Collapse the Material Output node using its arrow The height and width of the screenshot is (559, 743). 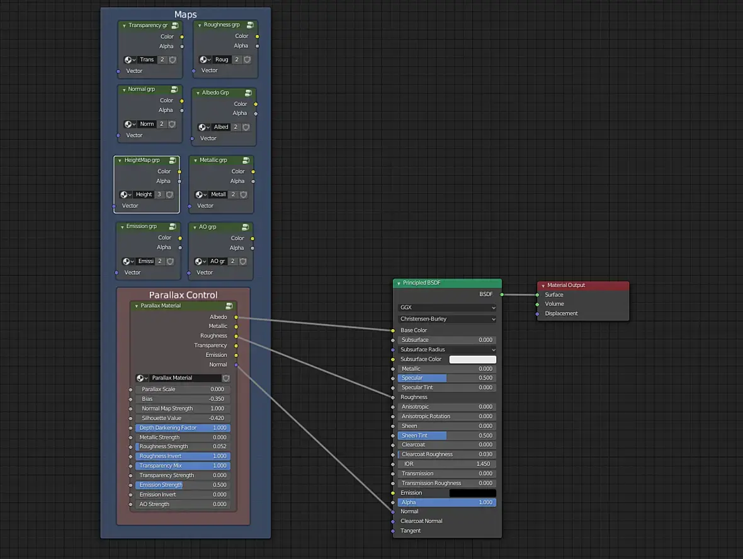[543, 286]
